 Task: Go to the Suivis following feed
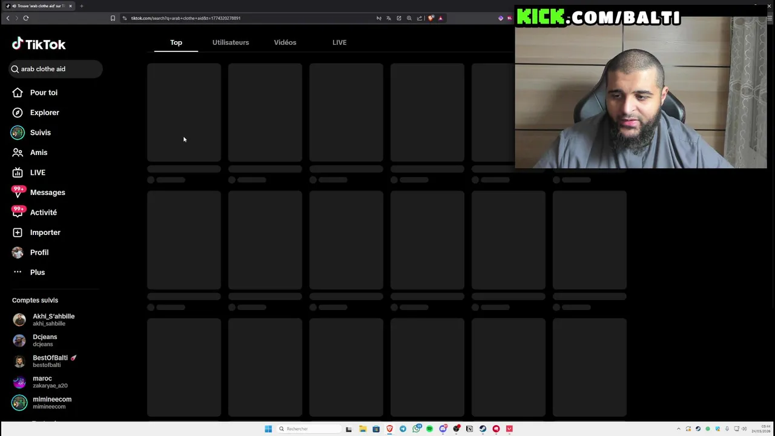click(x=31, y=133)
